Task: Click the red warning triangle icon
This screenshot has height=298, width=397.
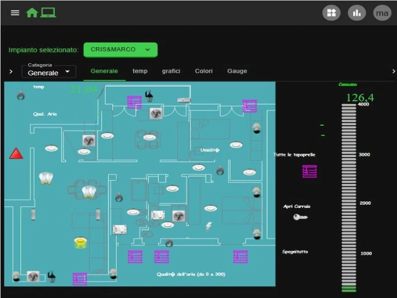Action: click(x=16, y=154)
